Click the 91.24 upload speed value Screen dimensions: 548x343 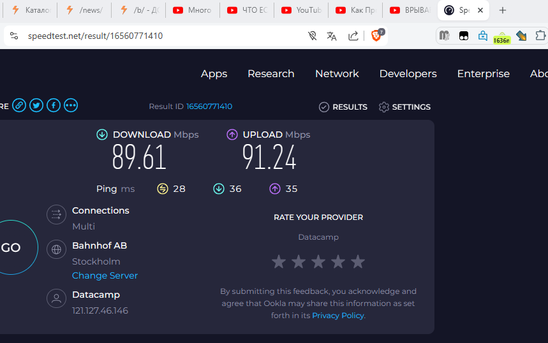tap(269, 157)
